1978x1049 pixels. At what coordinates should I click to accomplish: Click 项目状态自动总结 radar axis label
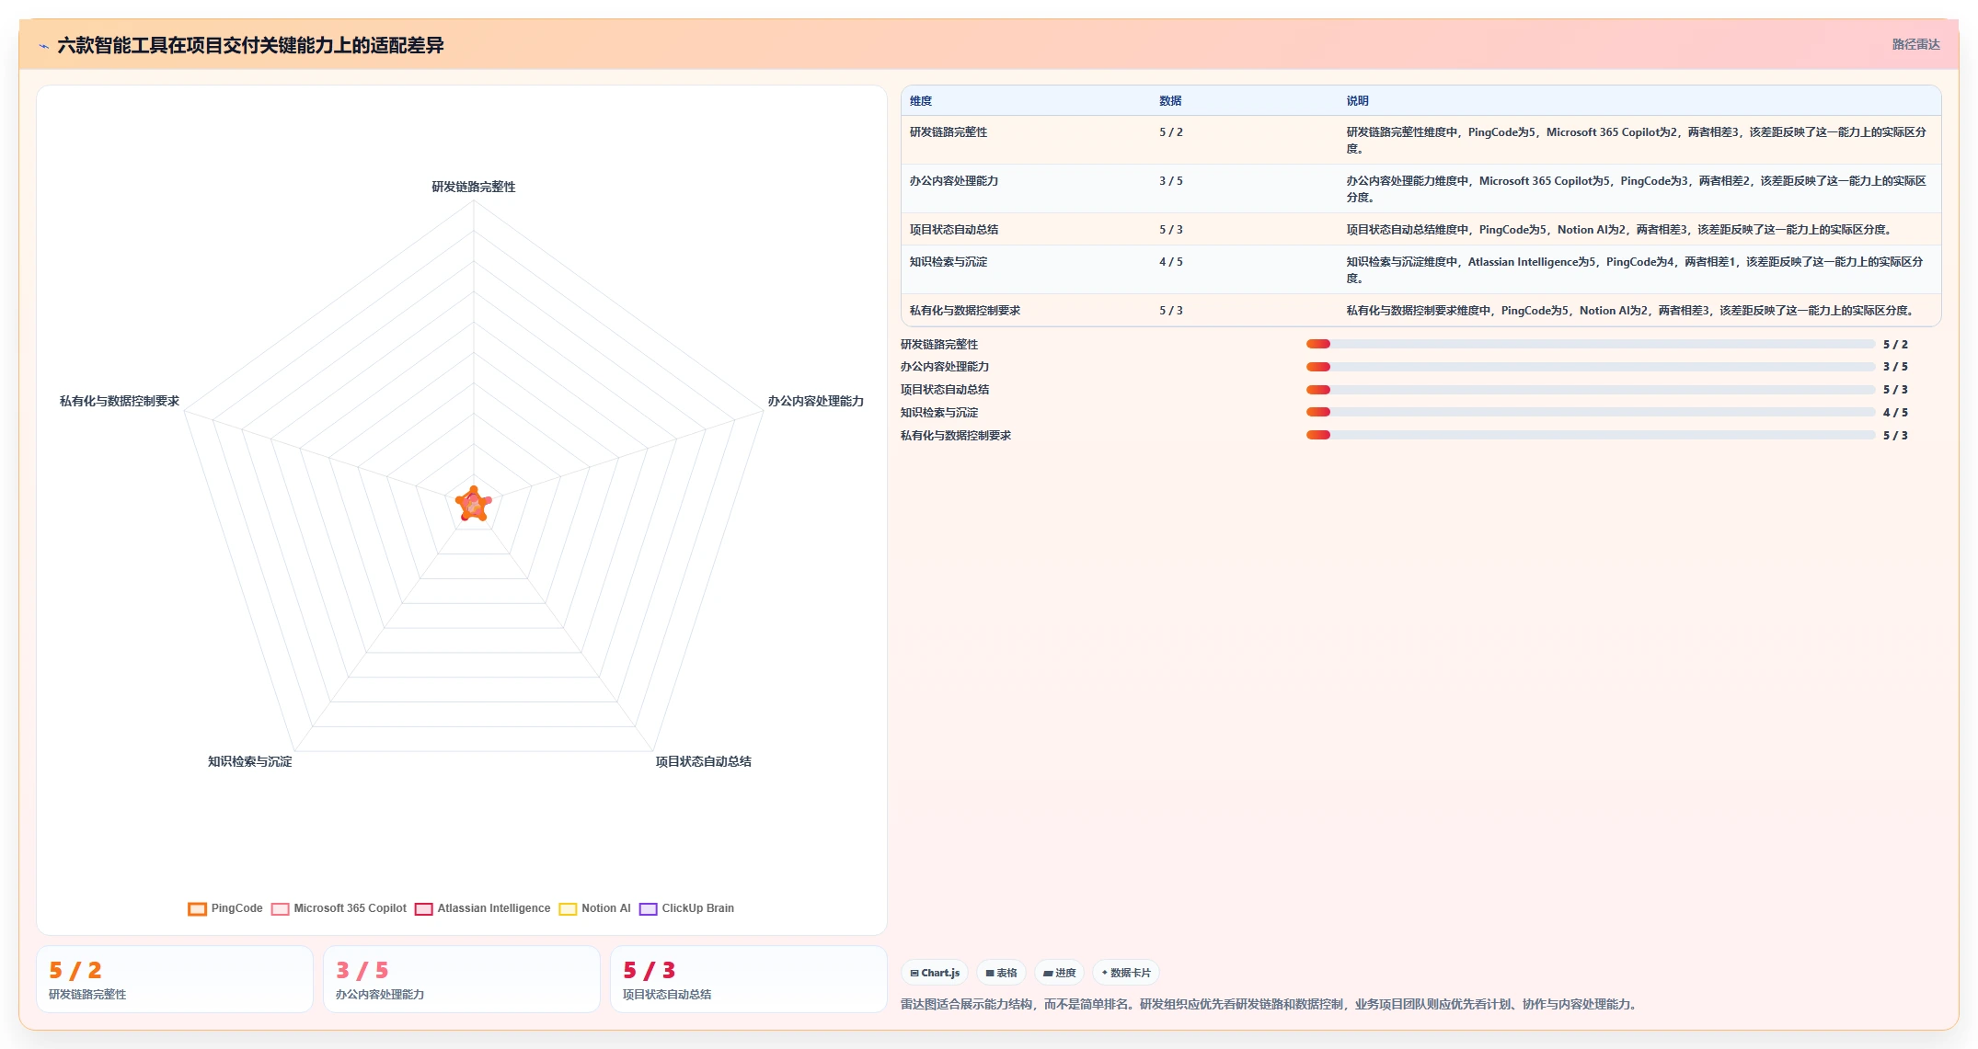coord(704,761)
